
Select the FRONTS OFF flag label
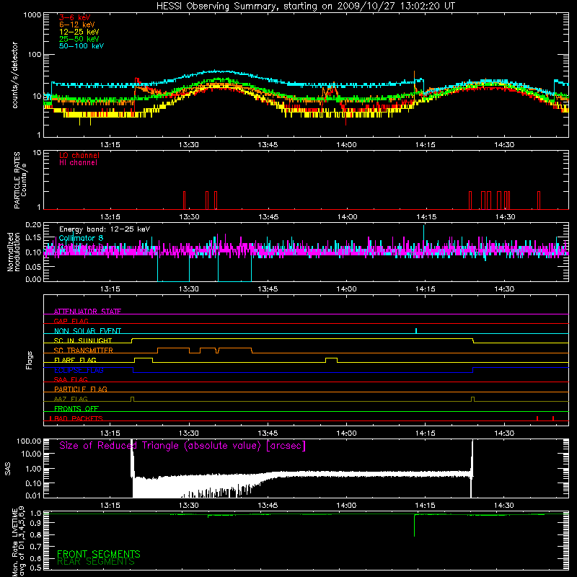[x=76, y=408]
